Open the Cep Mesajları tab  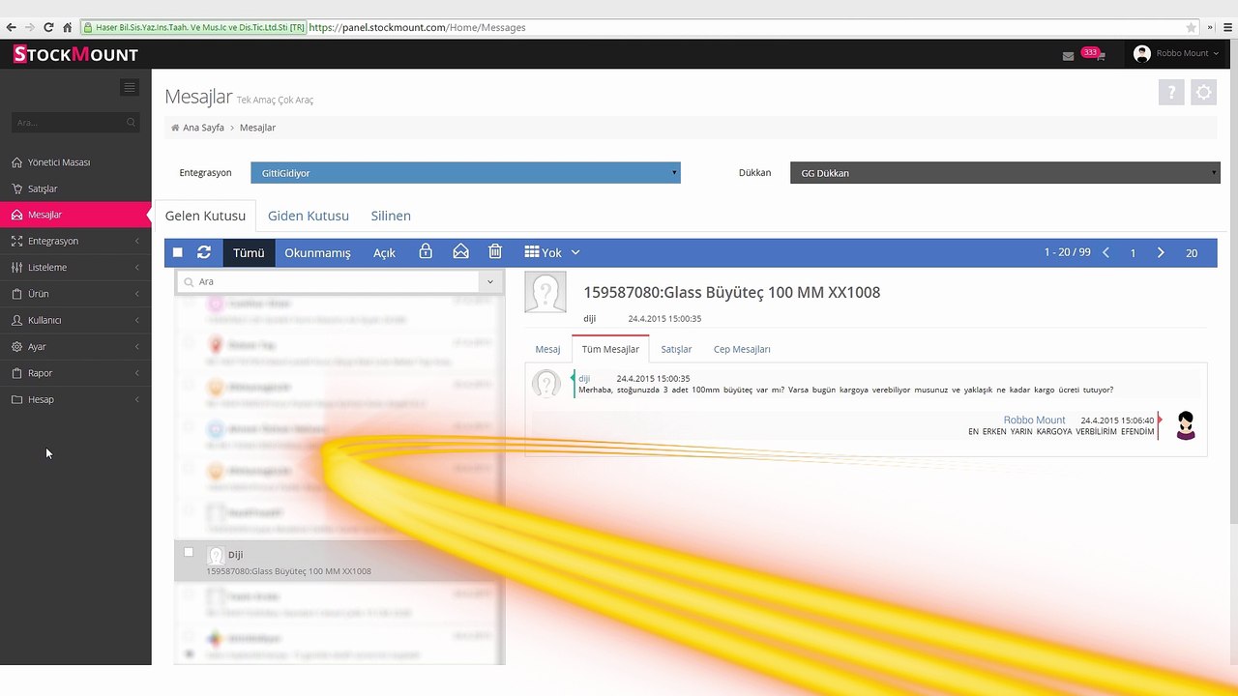pyautogui.click(x=742, y=349)
